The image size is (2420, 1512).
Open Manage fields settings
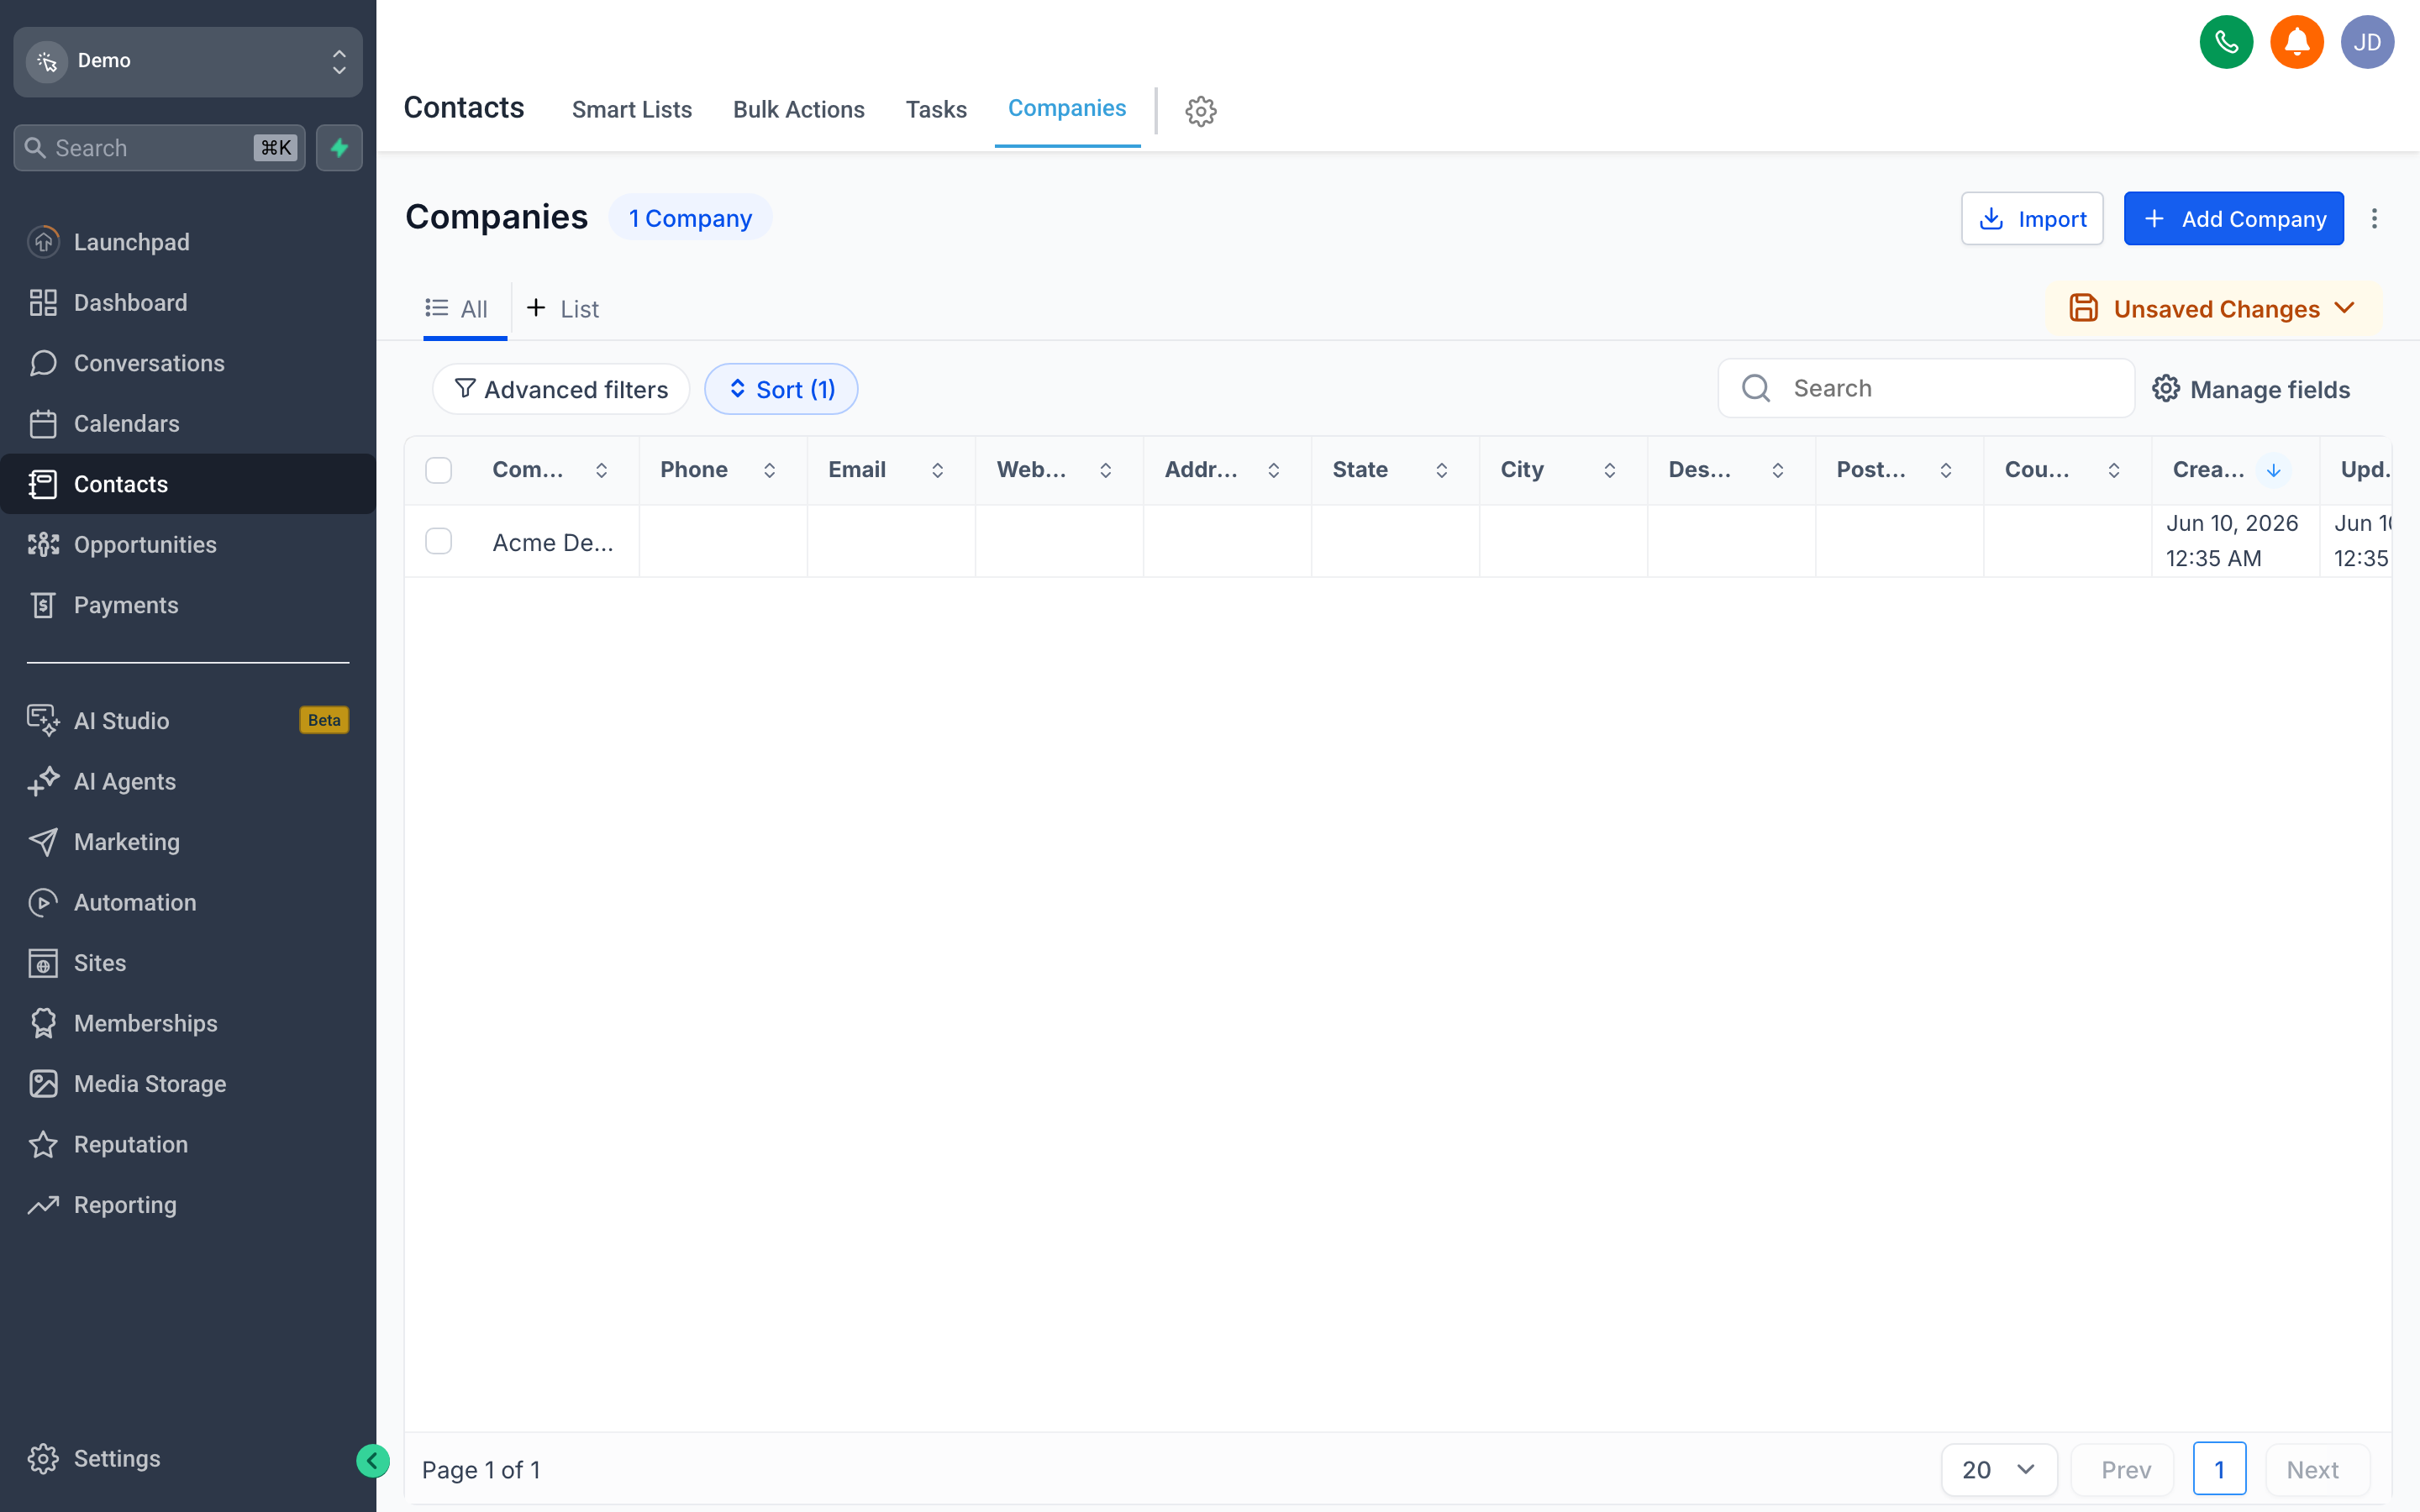2251,389
